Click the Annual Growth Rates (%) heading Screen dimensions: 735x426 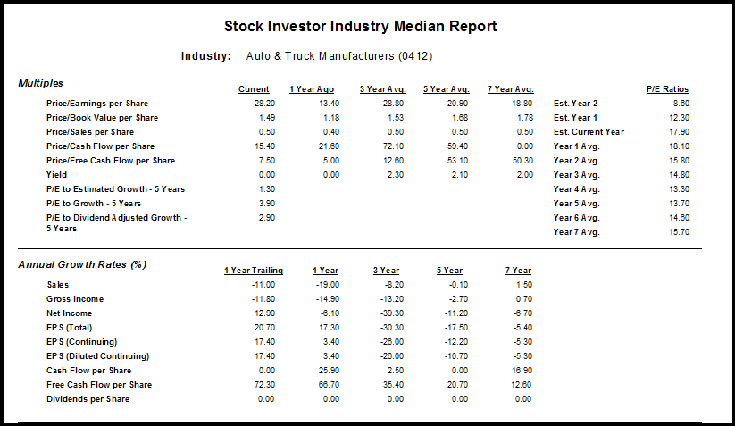click(x=82, y=264)
